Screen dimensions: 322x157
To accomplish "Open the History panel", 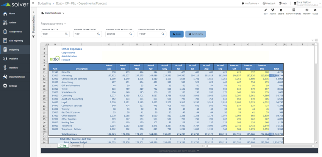I will pyautogui.click(x=307, y=11).
